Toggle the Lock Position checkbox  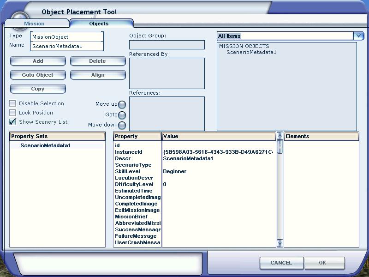[12, 113]
